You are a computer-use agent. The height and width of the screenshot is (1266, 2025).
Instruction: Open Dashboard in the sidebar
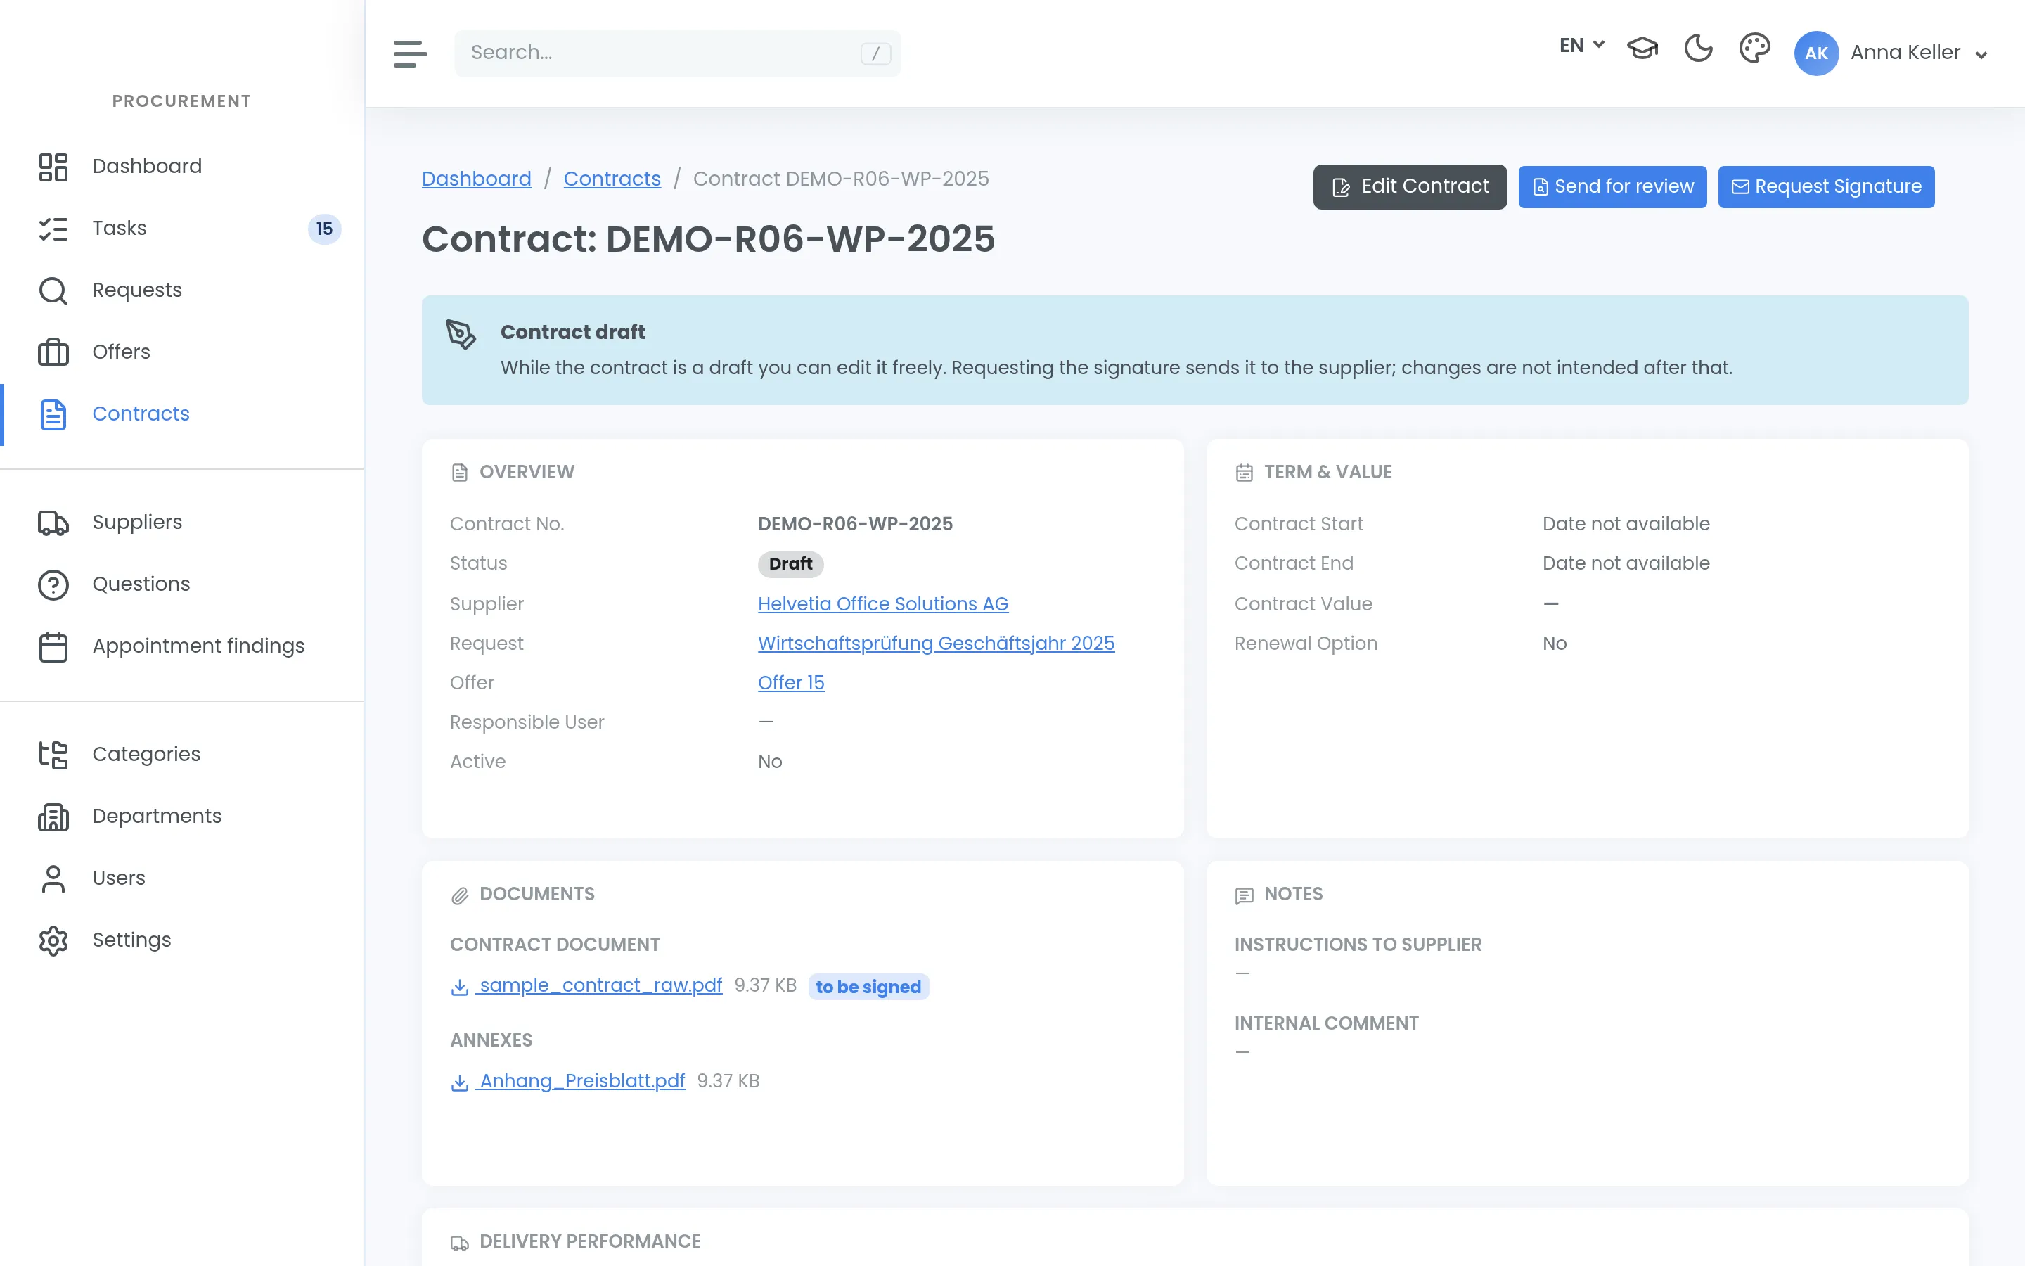click(181, 166)
